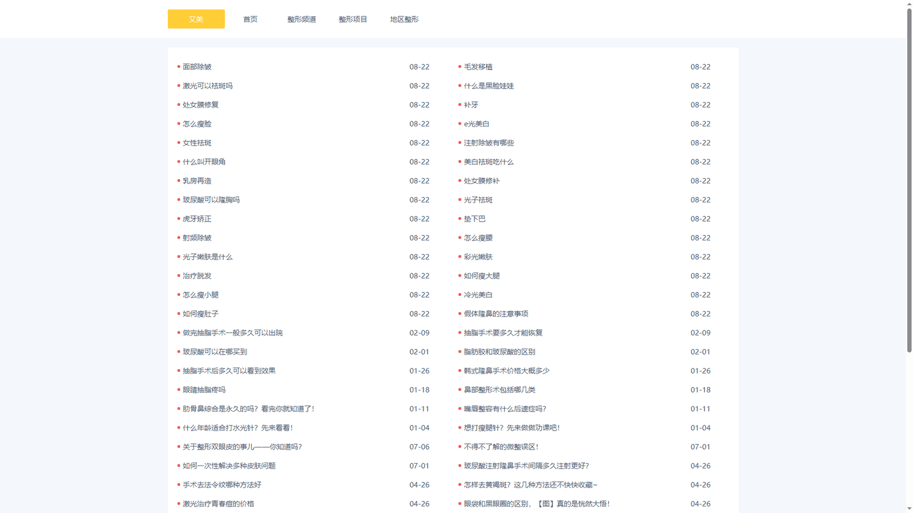Open 抽脂手术后多久可以看到效果 article
Image resolution: width=913 pixels, height=513 pixels.
coord(230,370)
